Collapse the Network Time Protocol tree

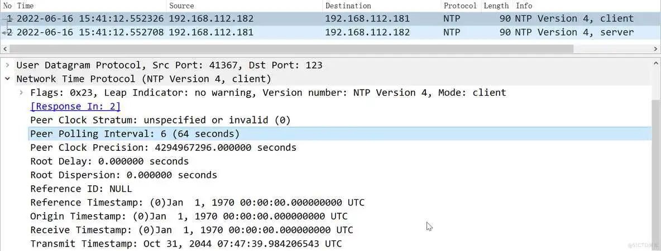[8, 79]
